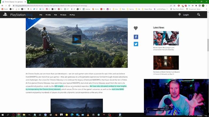Open Microsoft Edge from the taskbar
This screenshot has height=117, width=209.
[x=72, y=115]
